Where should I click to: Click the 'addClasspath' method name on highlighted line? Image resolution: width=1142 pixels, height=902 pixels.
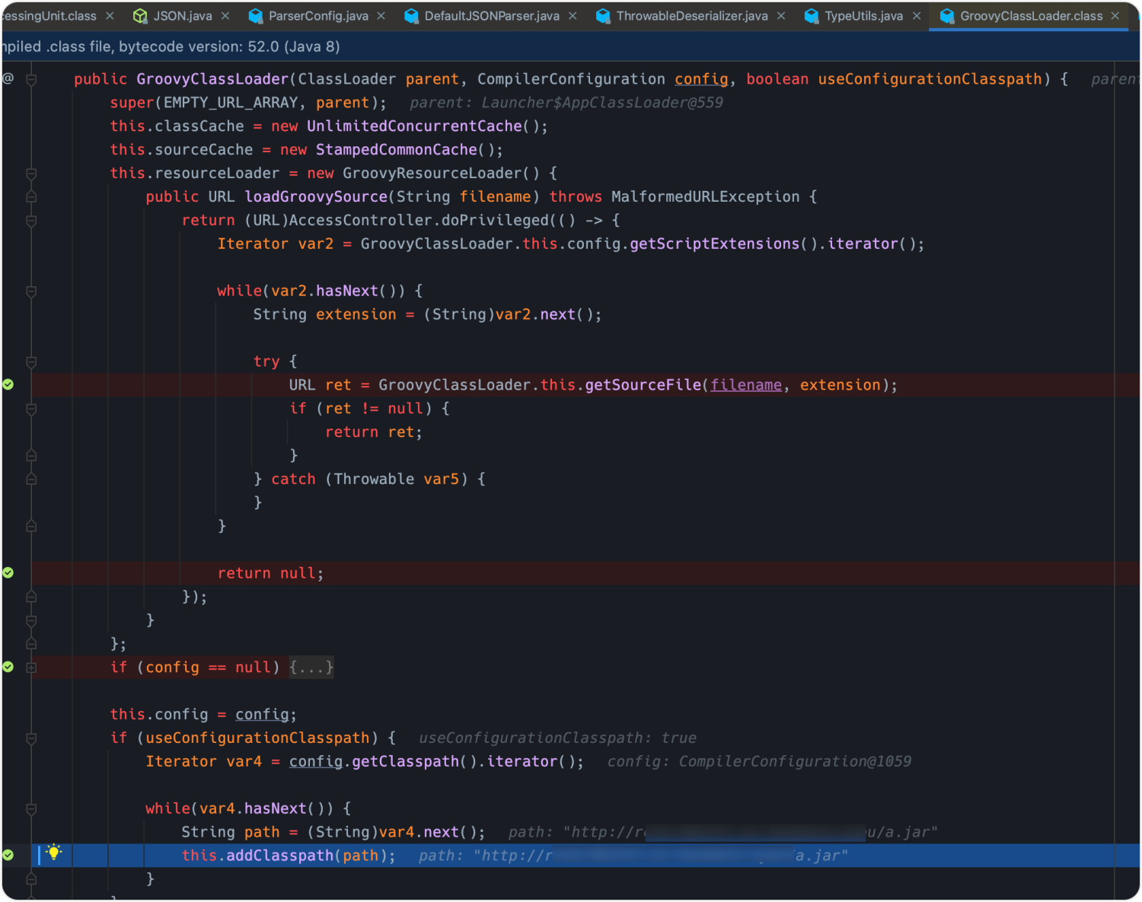[280, 856]
